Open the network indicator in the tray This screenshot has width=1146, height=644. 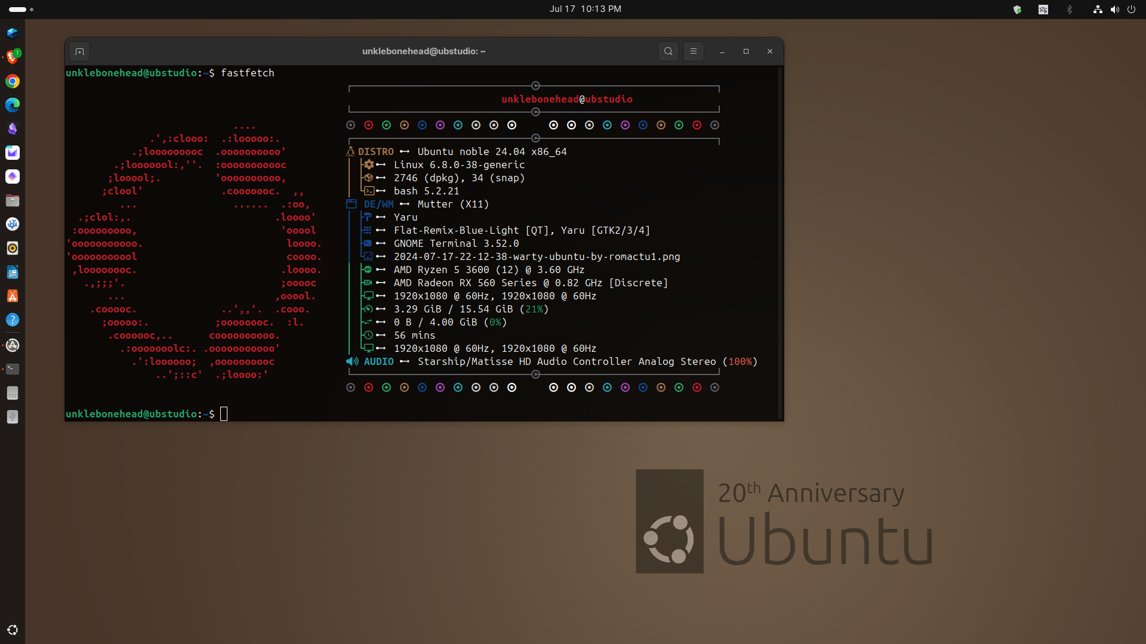pos(1097,10)
